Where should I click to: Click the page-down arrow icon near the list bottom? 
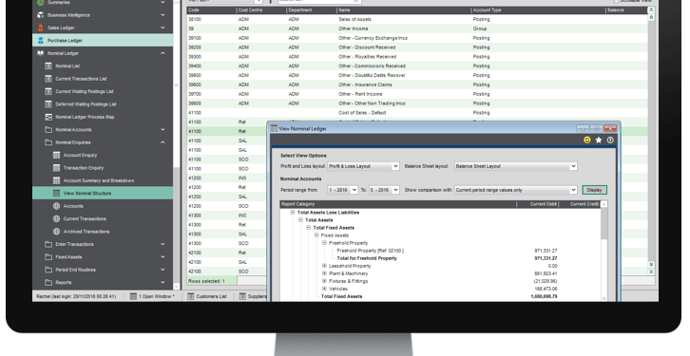click(x=651, y=265)
